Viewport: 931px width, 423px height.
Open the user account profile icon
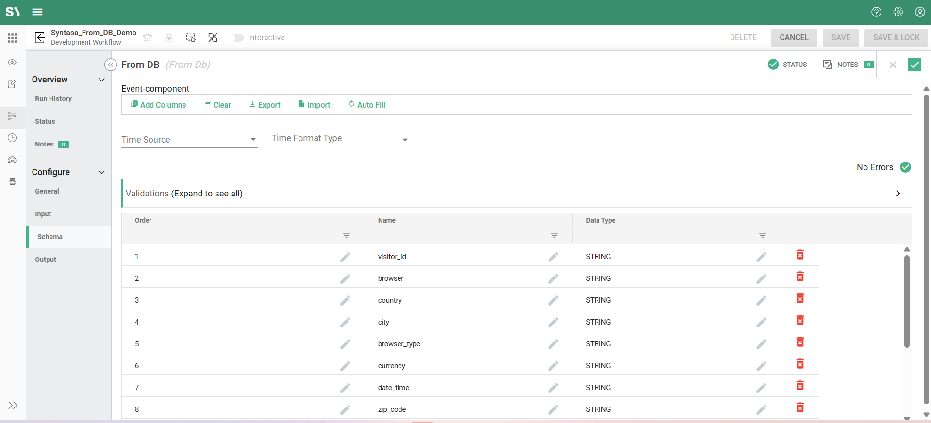point(920,12)
